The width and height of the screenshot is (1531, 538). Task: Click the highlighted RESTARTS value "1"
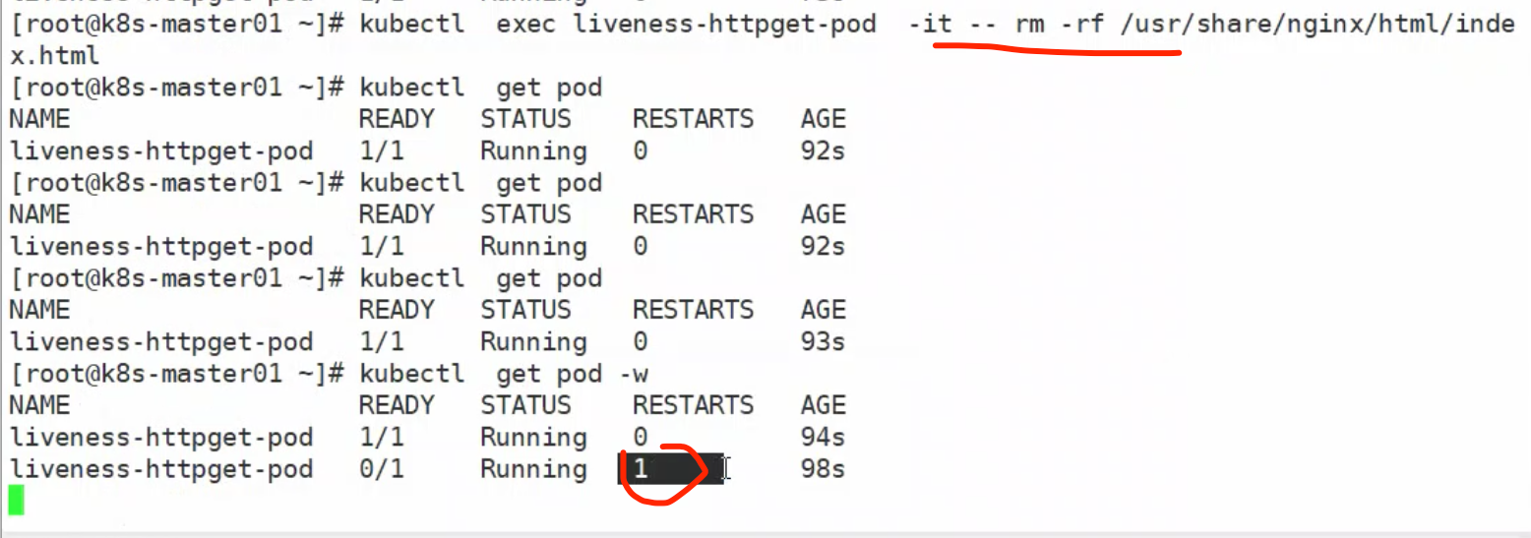(x=641, y=469)
